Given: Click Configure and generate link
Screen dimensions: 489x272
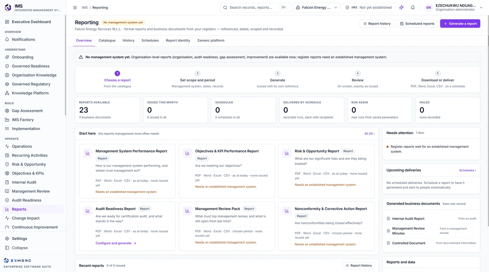Looking at the screenshot, I should pyautogui.click(x=116, y=243).
